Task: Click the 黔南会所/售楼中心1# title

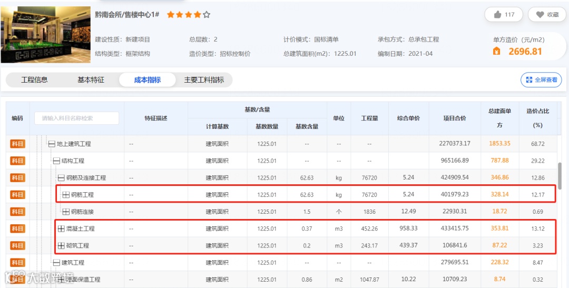Action: click(127, 15)
